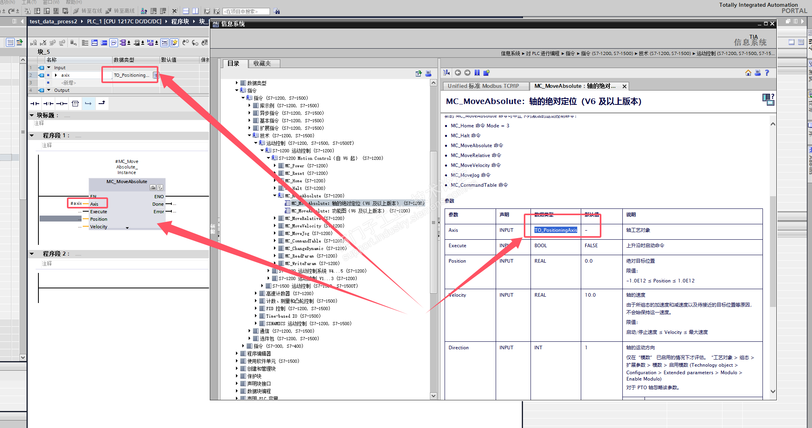
Task: Toggle favorites display star icon in editor toolbar
Action: [x=174, y=43]
